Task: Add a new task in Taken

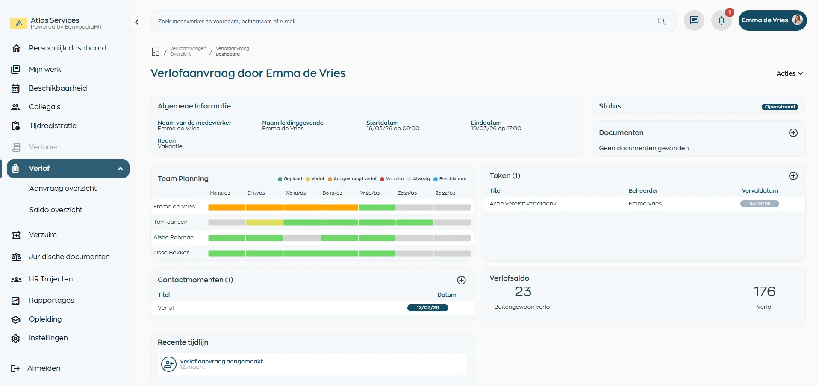Action: point(793,176)
